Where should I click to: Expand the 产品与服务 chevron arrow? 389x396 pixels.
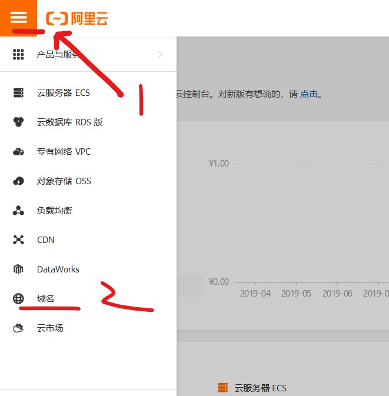[x=160, y=54]
